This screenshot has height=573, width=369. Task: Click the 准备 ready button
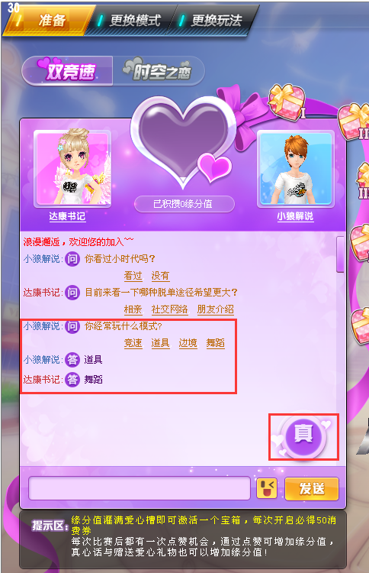click(48, 21)
